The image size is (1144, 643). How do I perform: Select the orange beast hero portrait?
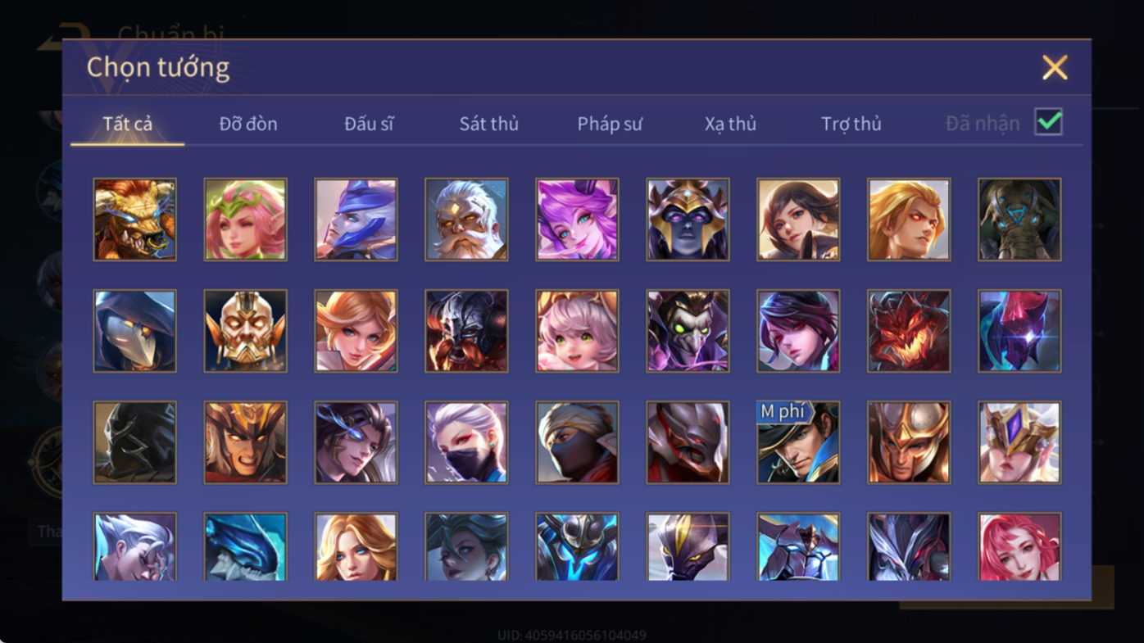pos(134,220)
